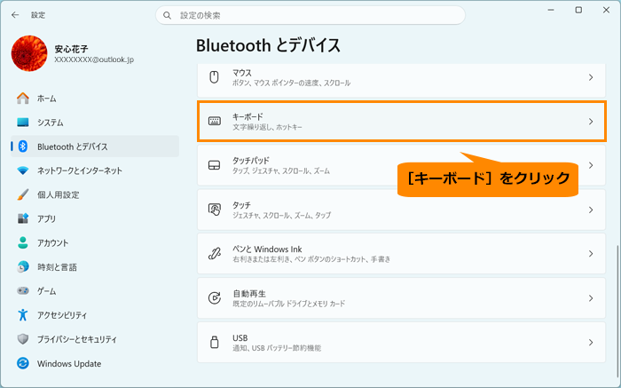Click the back arrow icon
621x388 pixels.
15,15
